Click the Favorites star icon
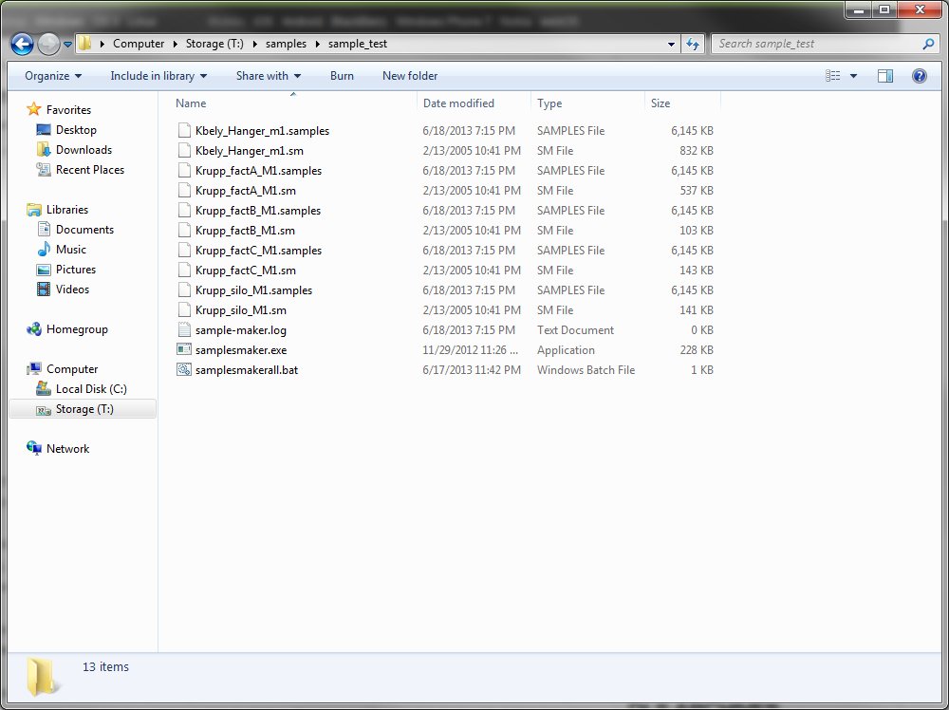The width and height of the screenshot is (949, 710). (x=34, y=109)
